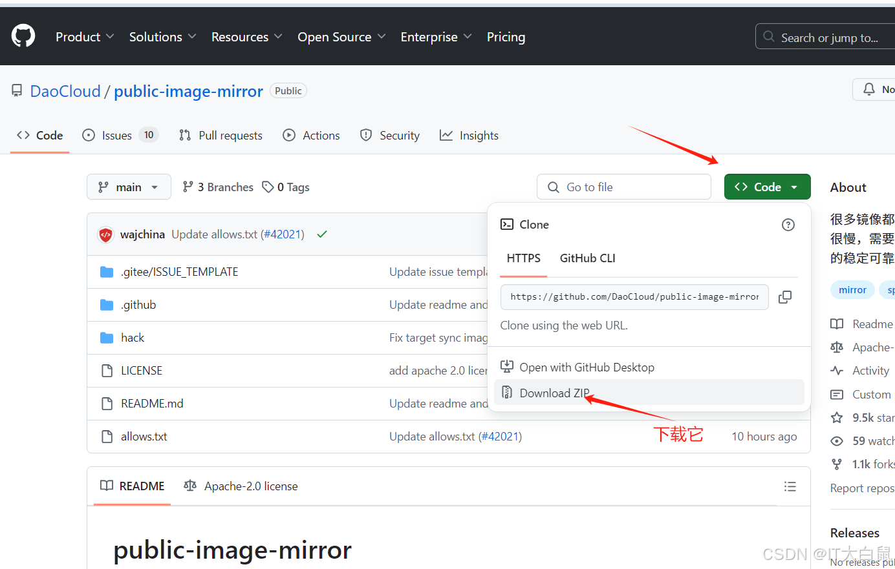View the watching count link
Viewport: 895px width, 569px height.
(x=862, y=441)
